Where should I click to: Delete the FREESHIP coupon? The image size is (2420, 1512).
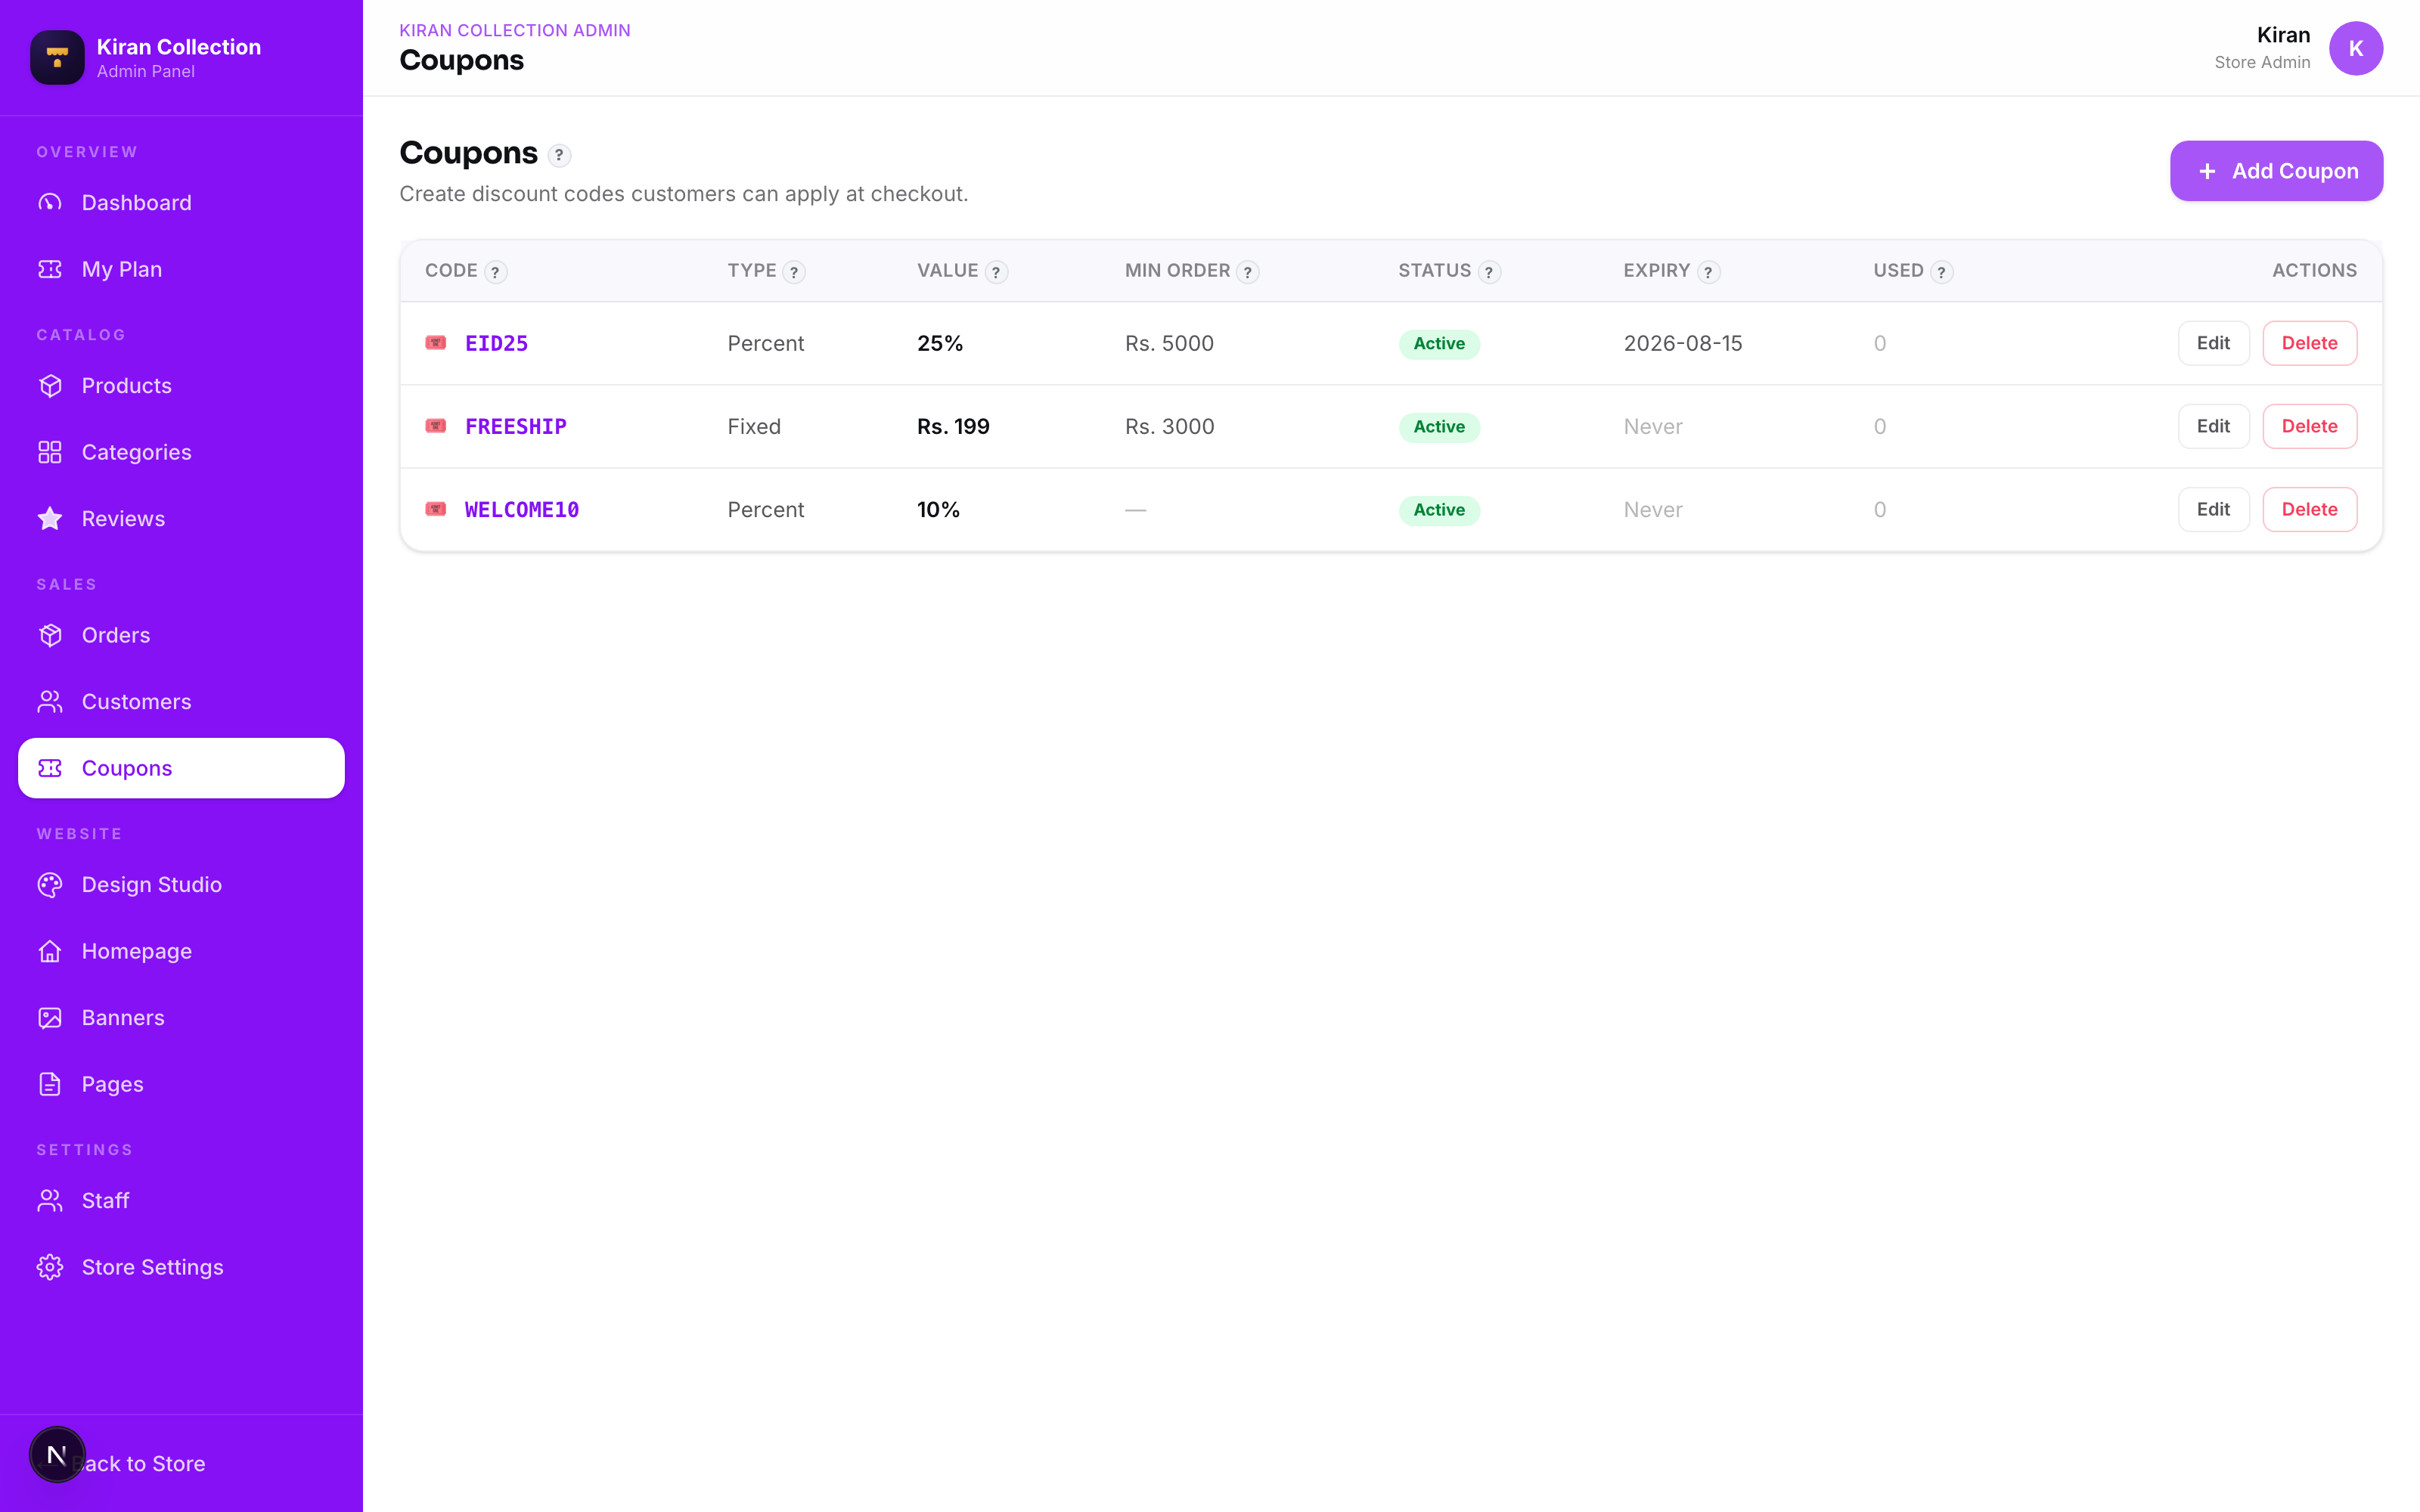(2309, 426)
